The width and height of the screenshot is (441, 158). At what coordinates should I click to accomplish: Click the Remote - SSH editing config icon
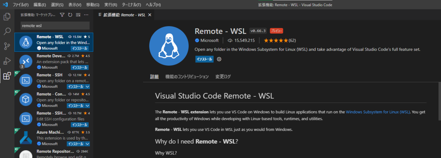[x=26, y=119]
